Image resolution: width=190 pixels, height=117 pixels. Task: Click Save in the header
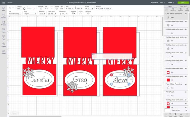click(x=161, y=2)
